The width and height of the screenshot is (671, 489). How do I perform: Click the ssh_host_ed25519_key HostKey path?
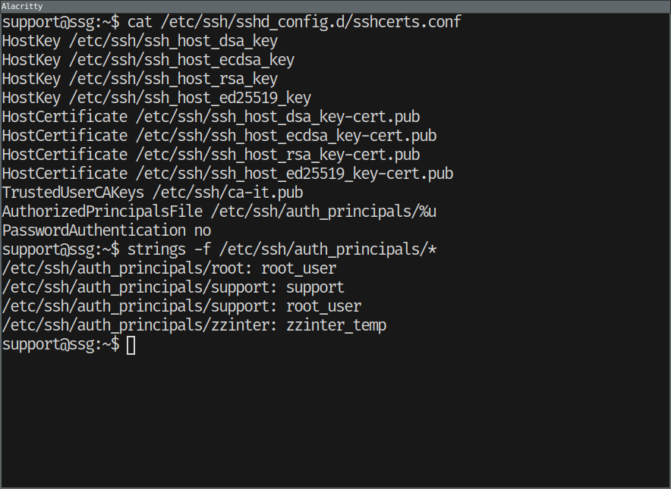(x=190, y=98)
